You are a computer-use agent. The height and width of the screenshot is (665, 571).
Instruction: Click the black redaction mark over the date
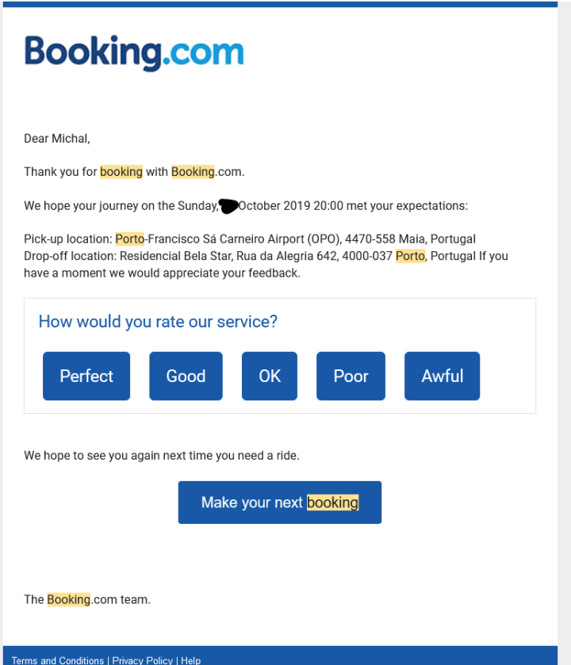click(228, 206)
